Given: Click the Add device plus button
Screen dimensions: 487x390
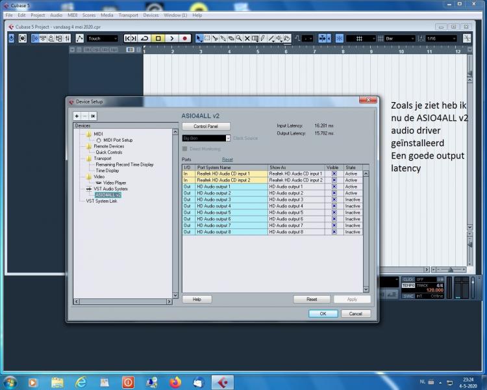Looking at the screenshot, I should pyautogui.click(x=77, y=116).
